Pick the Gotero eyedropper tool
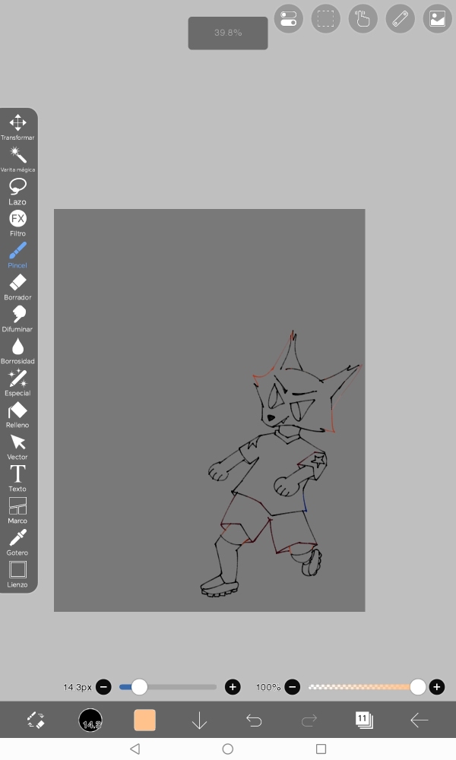The height and width of the screenshot is (760, 456). [17, 543]
